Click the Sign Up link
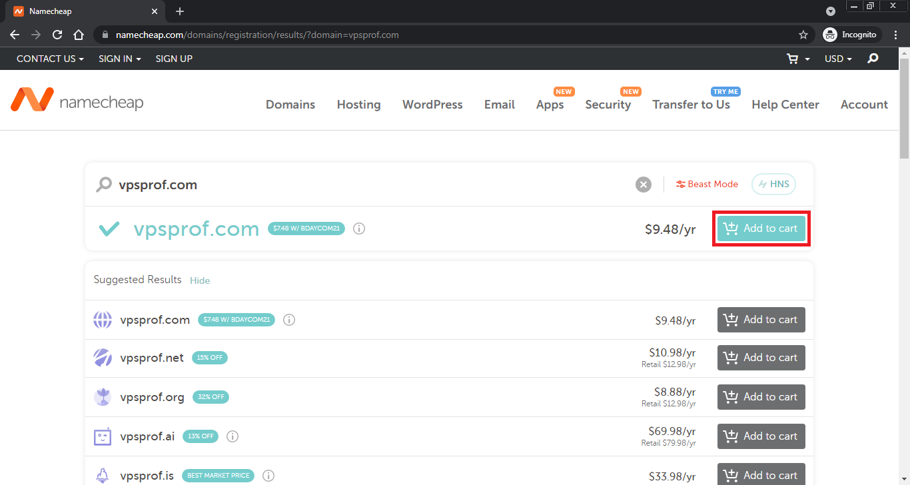 [174, 59]
